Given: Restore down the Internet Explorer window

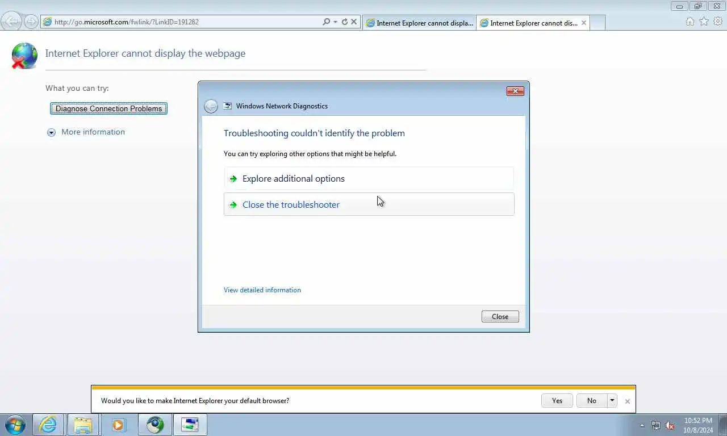Looking at the screenshot, I should pyautogui.click(x=698, y=6).
